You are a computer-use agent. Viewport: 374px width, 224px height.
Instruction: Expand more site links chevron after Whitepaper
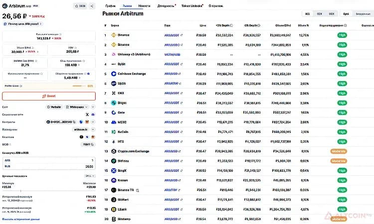pos(93,107)
